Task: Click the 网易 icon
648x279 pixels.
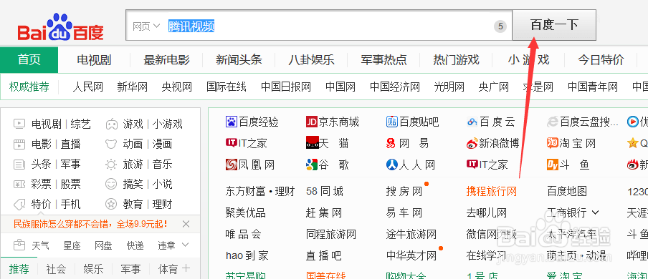Action: [x=391, y=143]
